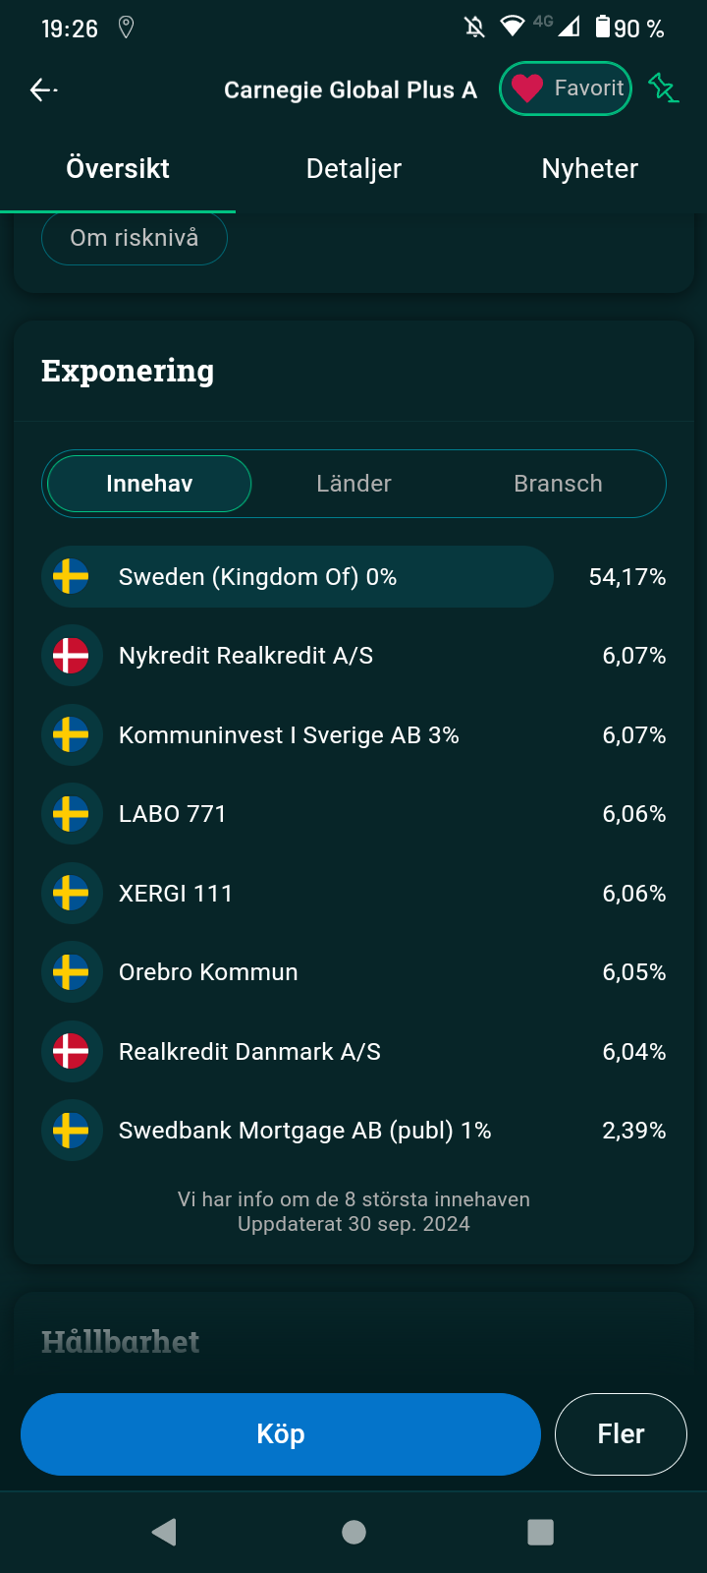Tap the Danish flag beside Realkredit Danmark
This screenshot has height=1573, width=707.
[71, 1052]
